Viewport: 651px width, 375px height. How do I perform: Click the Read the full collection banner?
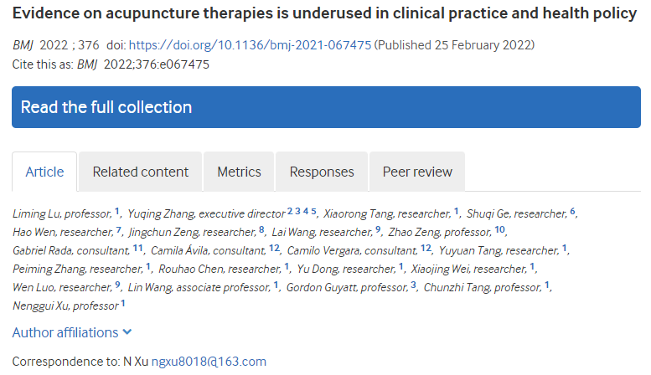tap(326, 107)
